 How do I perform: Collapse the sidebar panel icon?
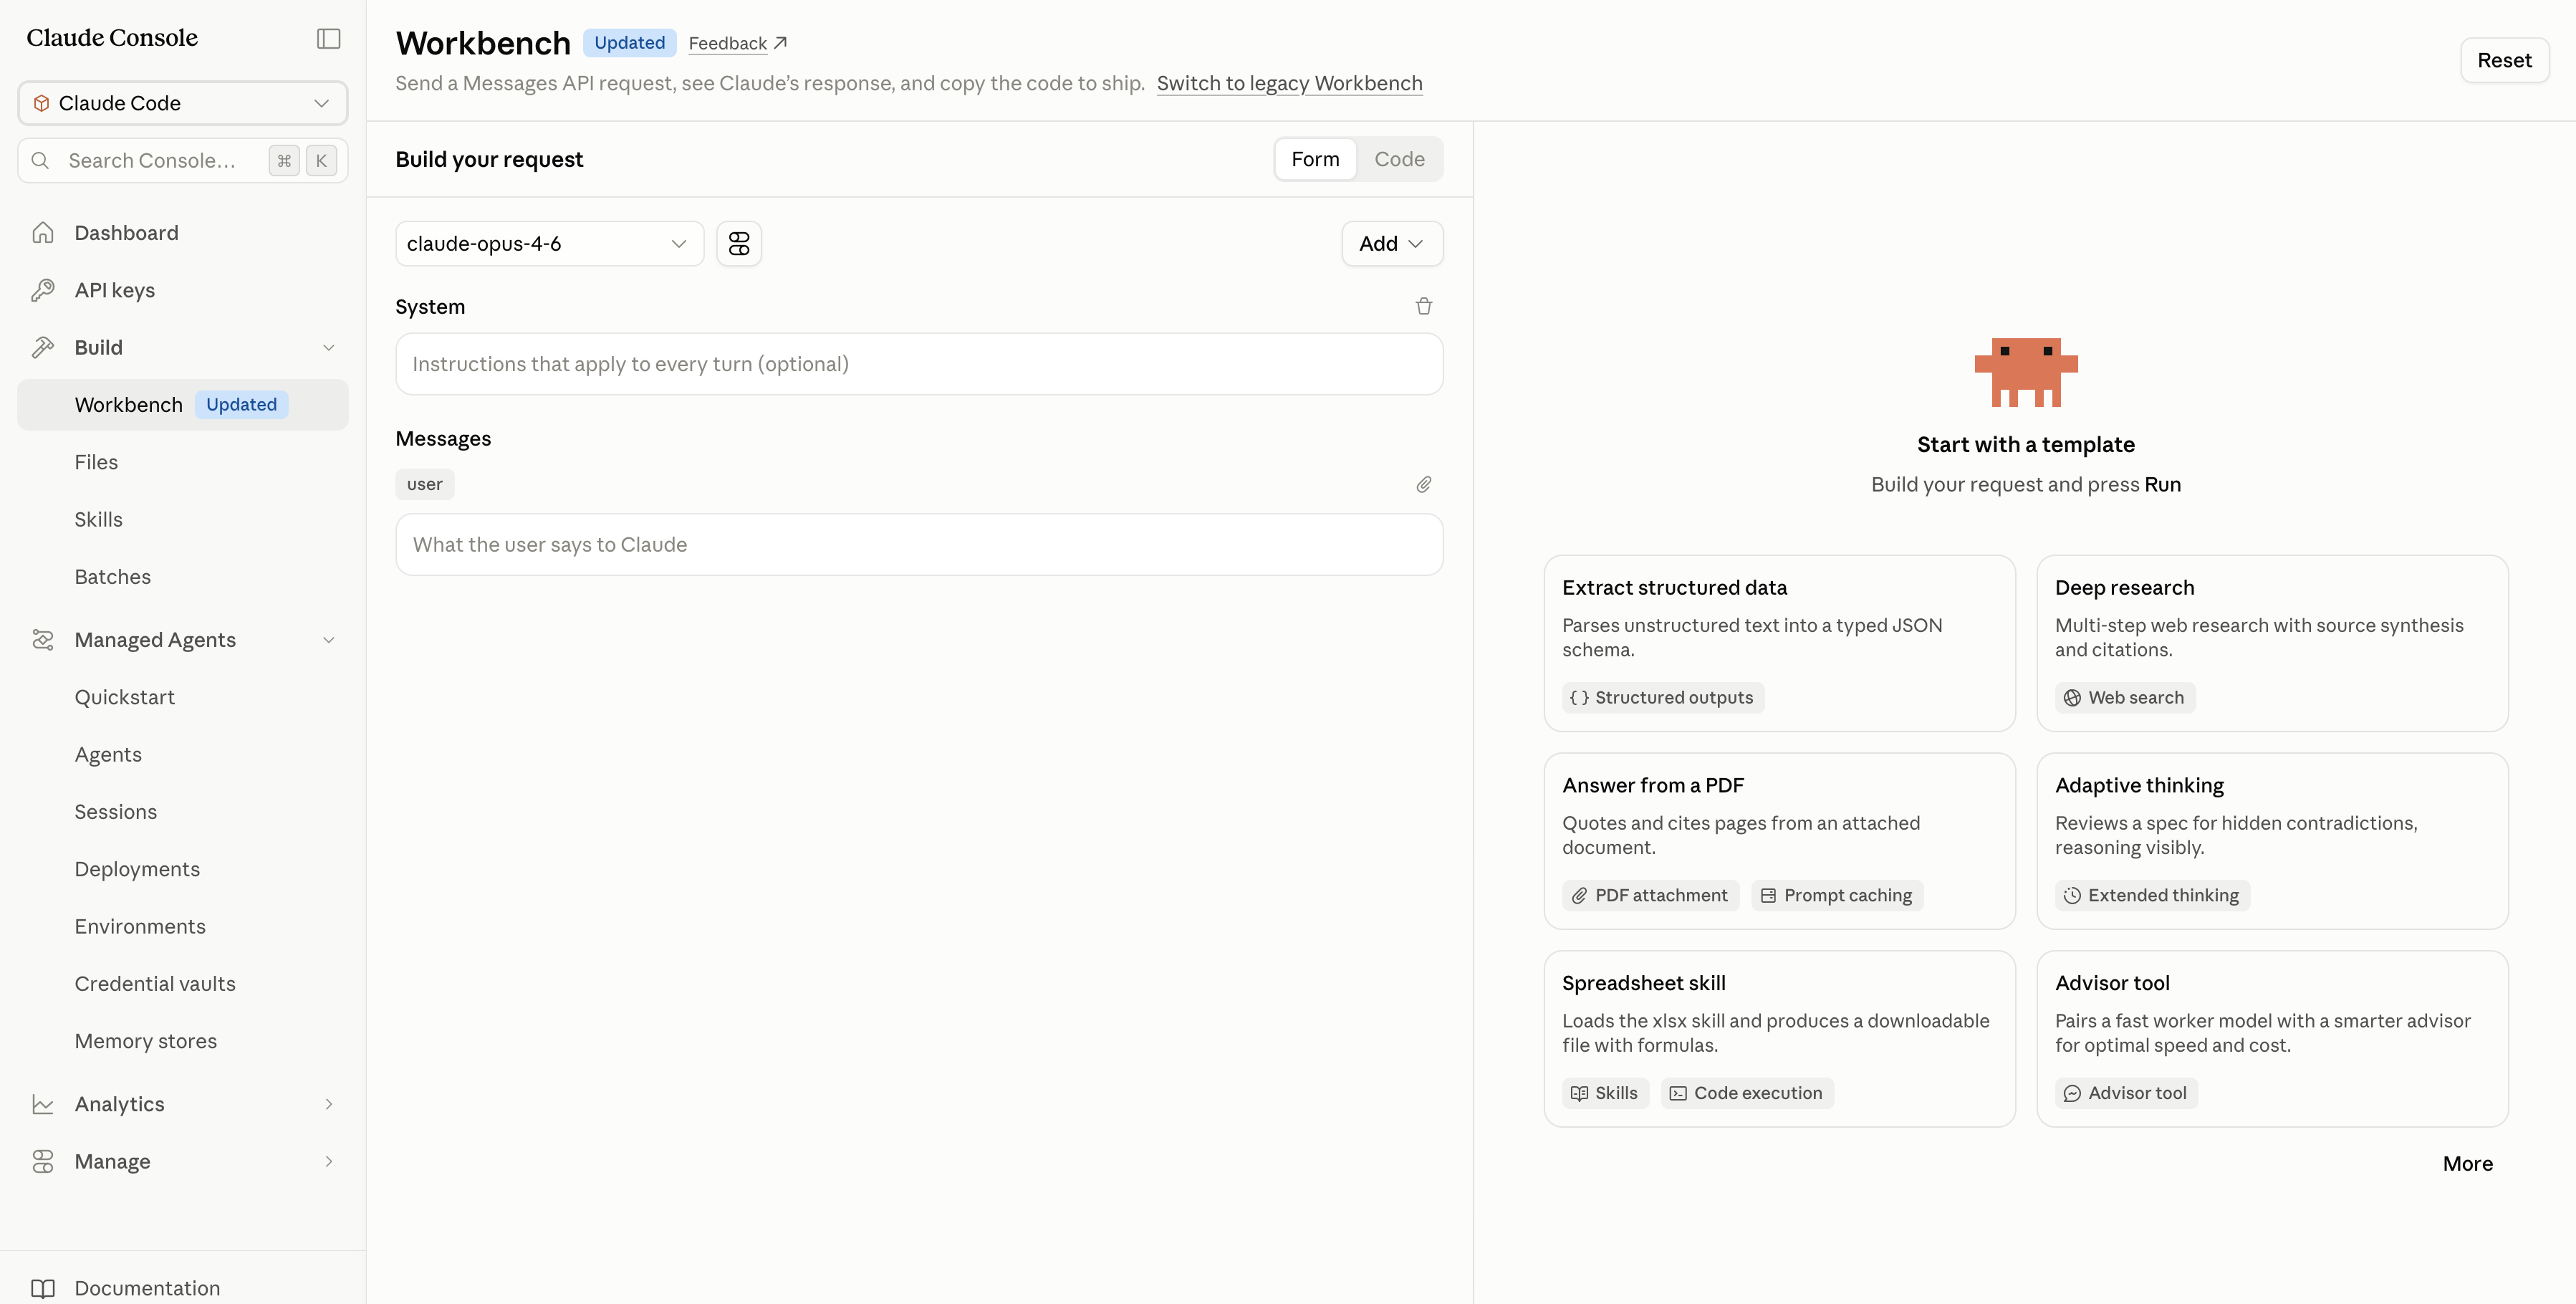click(x=328, y=38)
